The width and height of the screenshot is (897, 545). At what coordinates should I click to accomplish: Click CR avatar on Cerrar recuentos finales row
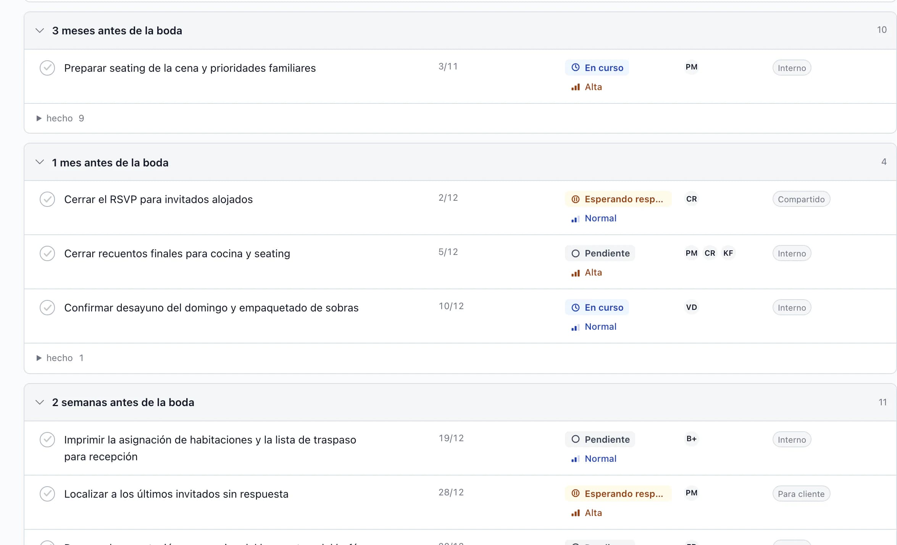(x=710, y=253)
